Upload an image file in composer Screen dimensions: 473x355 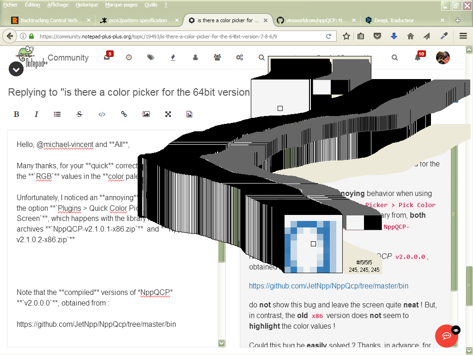point(189,114)
